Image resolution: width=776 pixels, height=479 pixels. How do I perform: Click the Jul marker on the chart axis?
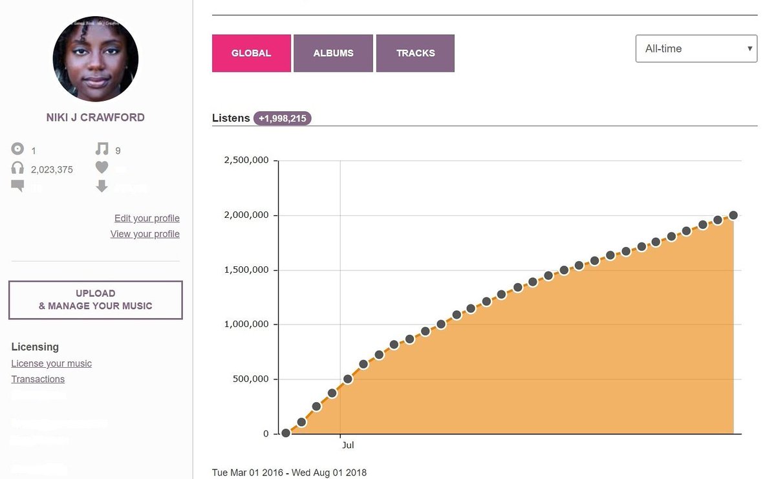coord(348,445)
